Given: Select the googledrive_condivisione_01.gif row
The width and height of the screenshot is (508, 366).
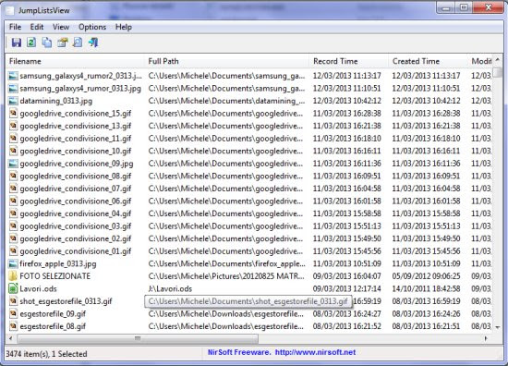Looking at the screenshot, I should (248, 251).
